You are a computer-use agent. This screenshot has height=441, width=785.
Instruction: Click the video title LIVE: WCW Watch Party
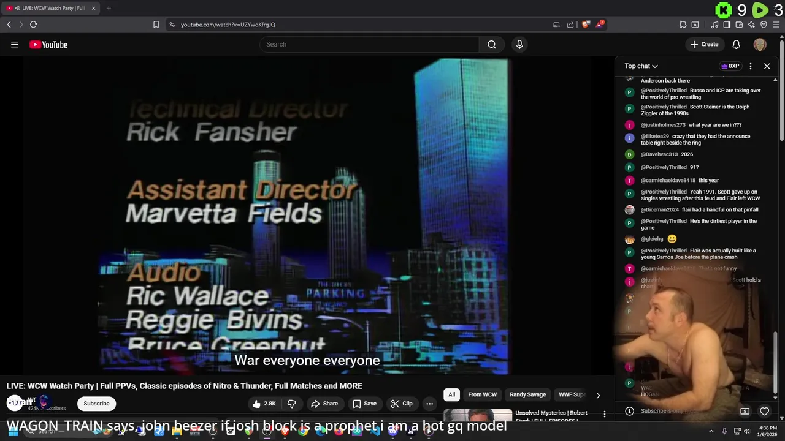[185, 386]
